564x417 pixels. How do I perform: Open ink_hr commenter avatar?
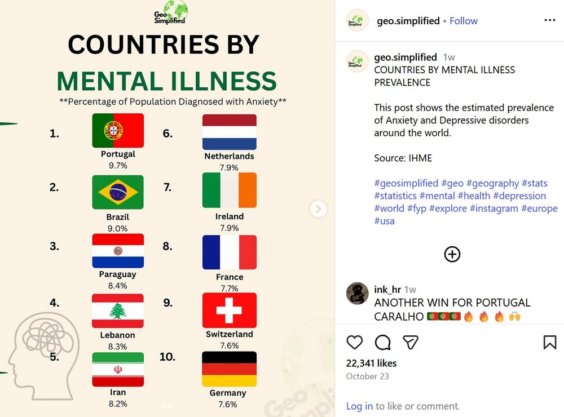[357, 293]
